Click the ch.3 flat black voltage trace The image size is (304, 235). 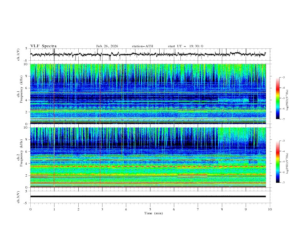tap(148, 197)
